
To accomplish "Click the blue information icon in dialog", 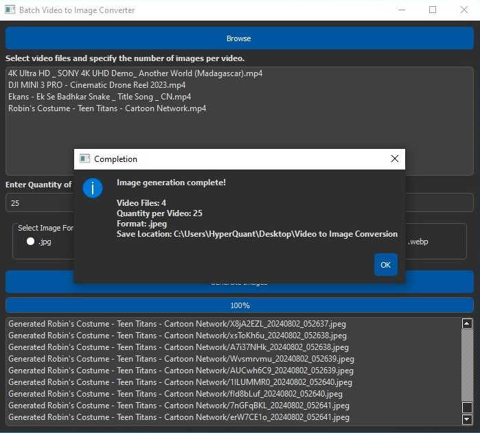I will pos(93,188).
